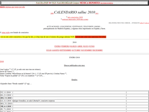Screen dimensions: 149x112
Task: Go to the inicio page
Action: [2, 7]
